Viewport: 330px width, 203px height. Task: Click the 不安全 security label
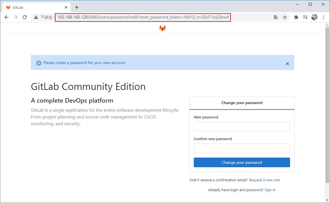pos(46,17)
